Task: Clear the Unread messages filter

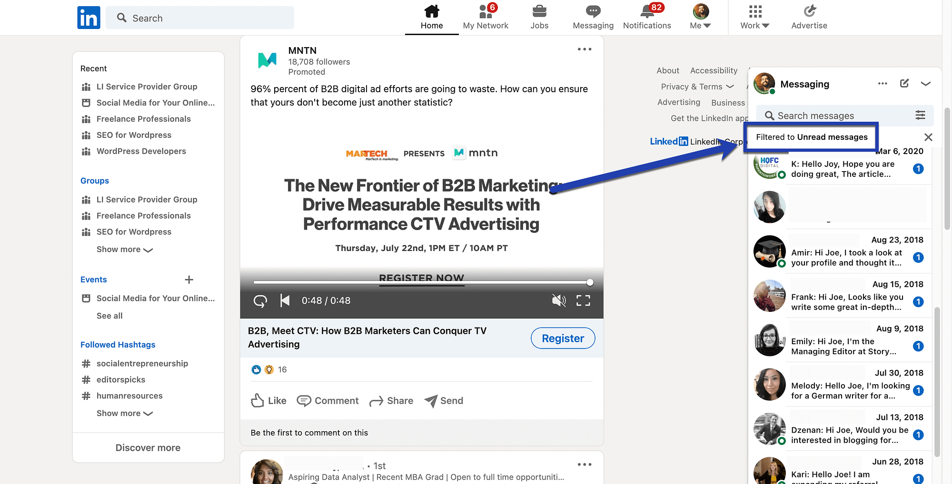Action: [928, 137]
